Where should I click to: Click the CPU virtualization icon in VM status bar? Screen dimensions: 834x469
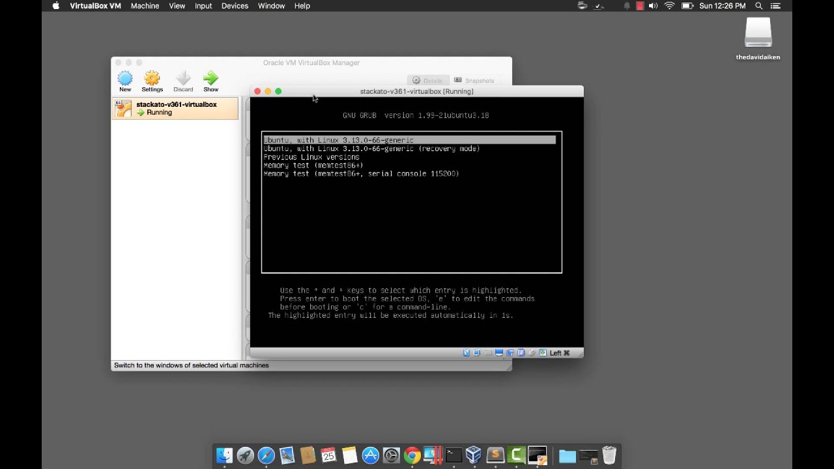coord(521,352)
